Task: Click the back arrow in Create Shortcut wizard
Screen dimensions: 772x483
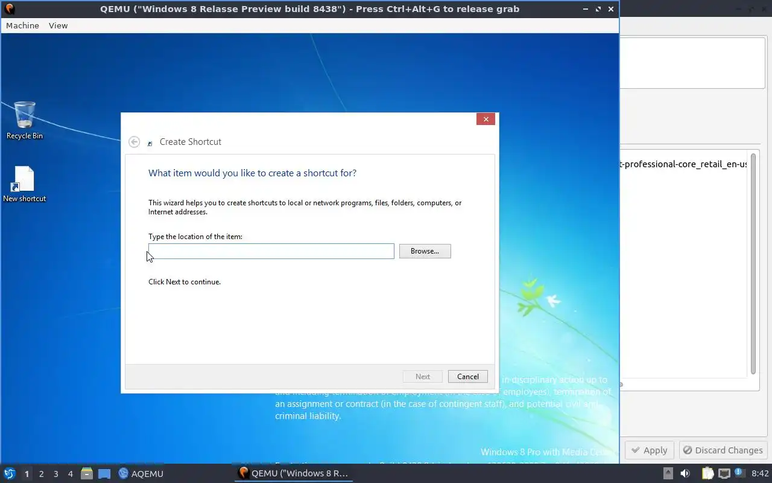Action: (134, 142)
